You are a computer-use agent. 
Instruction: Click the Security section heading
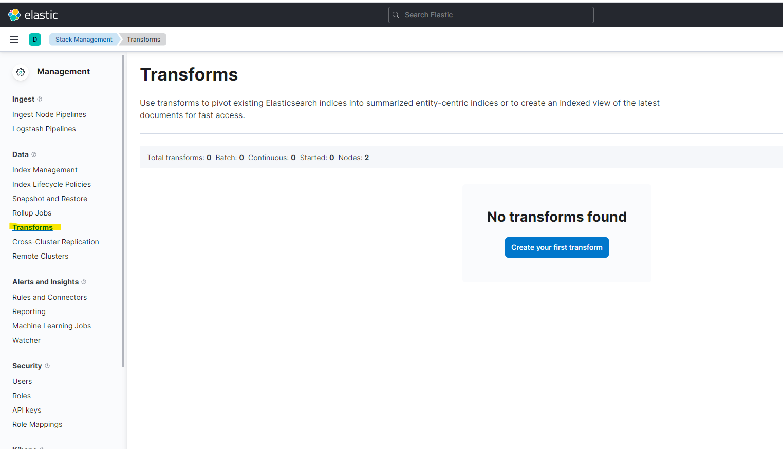27,366
